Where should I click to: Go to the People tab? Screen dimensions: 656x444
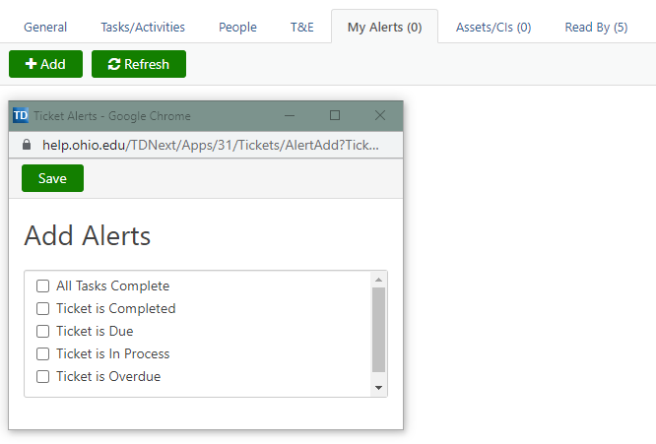(x=237, y=28)
